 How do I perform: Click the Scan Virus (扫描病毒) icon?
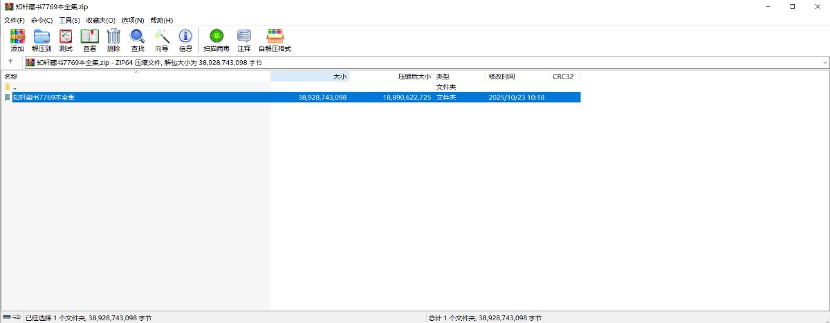pos(216,40)
